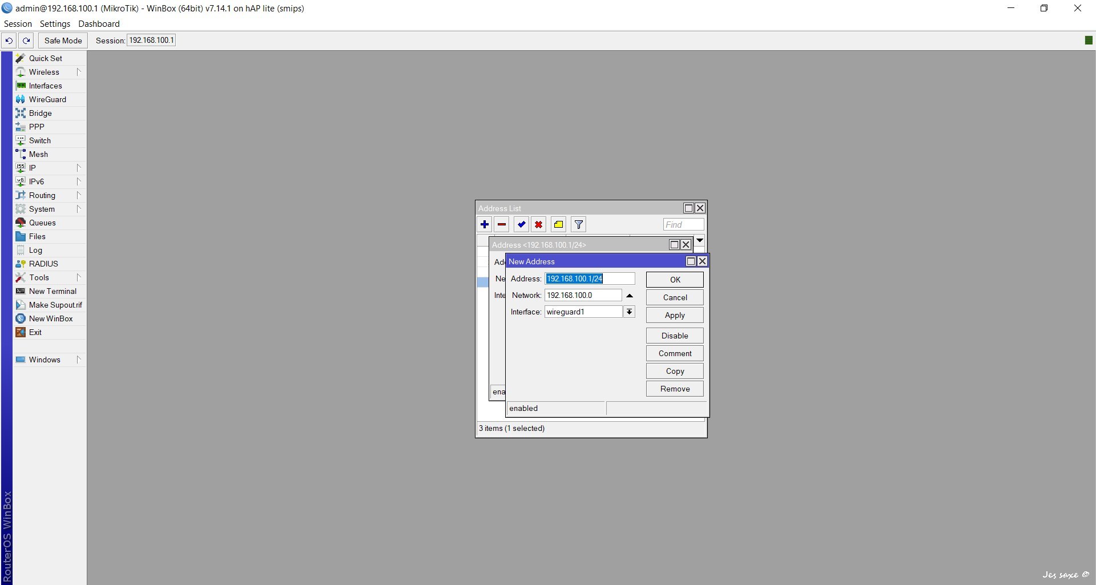
Task: Open the Mesh section
Action: (x=38, y=154)
